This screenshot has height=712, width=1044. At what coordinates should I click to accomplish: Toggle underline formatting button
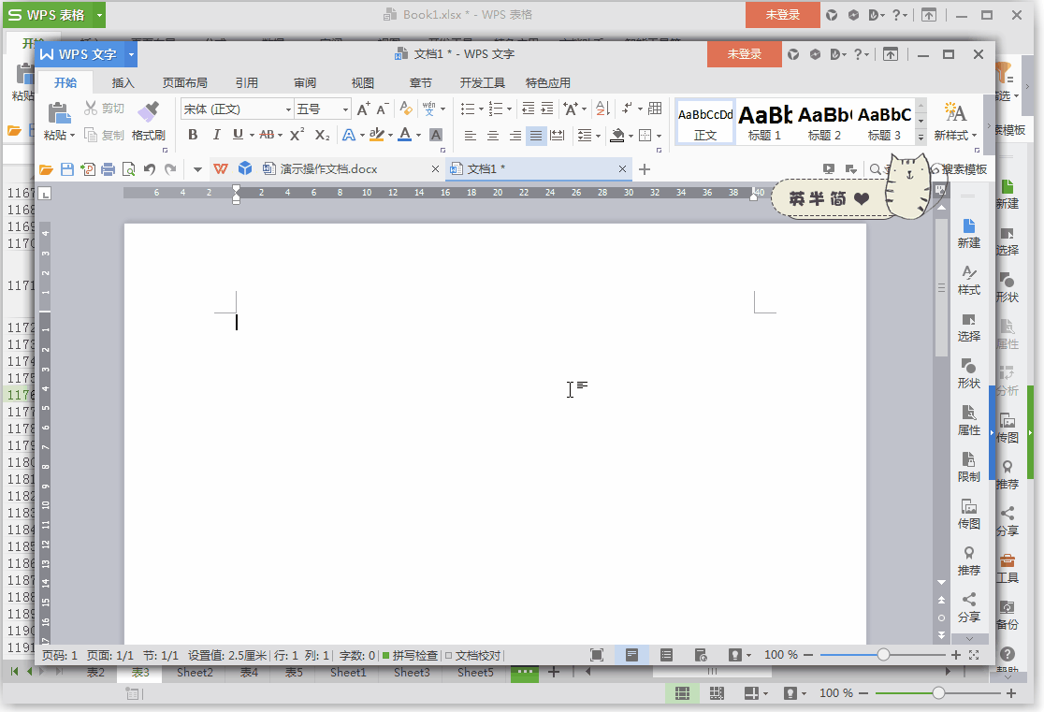tap(238, 136)
